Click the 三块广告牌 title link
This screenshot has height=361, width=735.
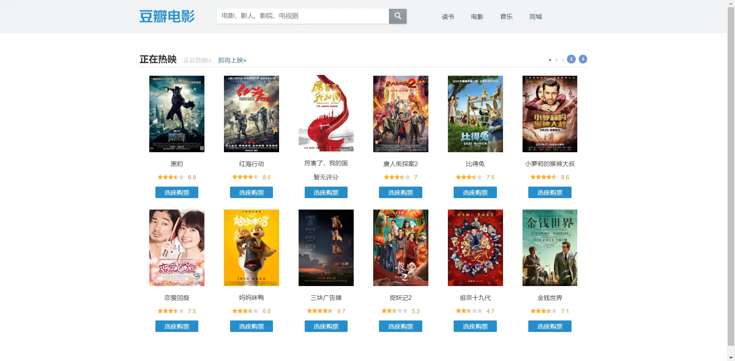coord(326,298)
